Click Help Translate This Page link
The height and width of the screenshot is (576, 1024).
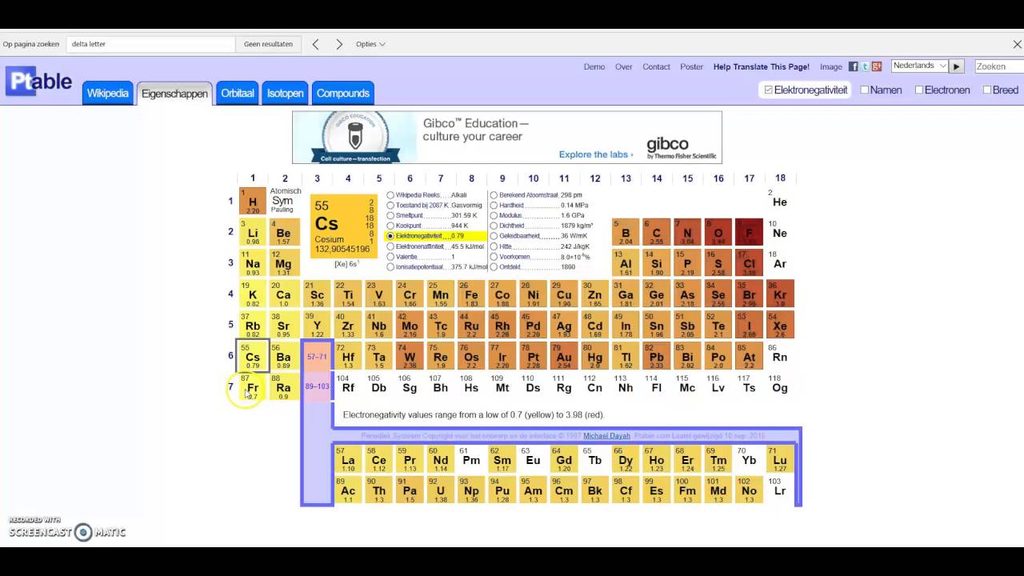pos(762,66)
